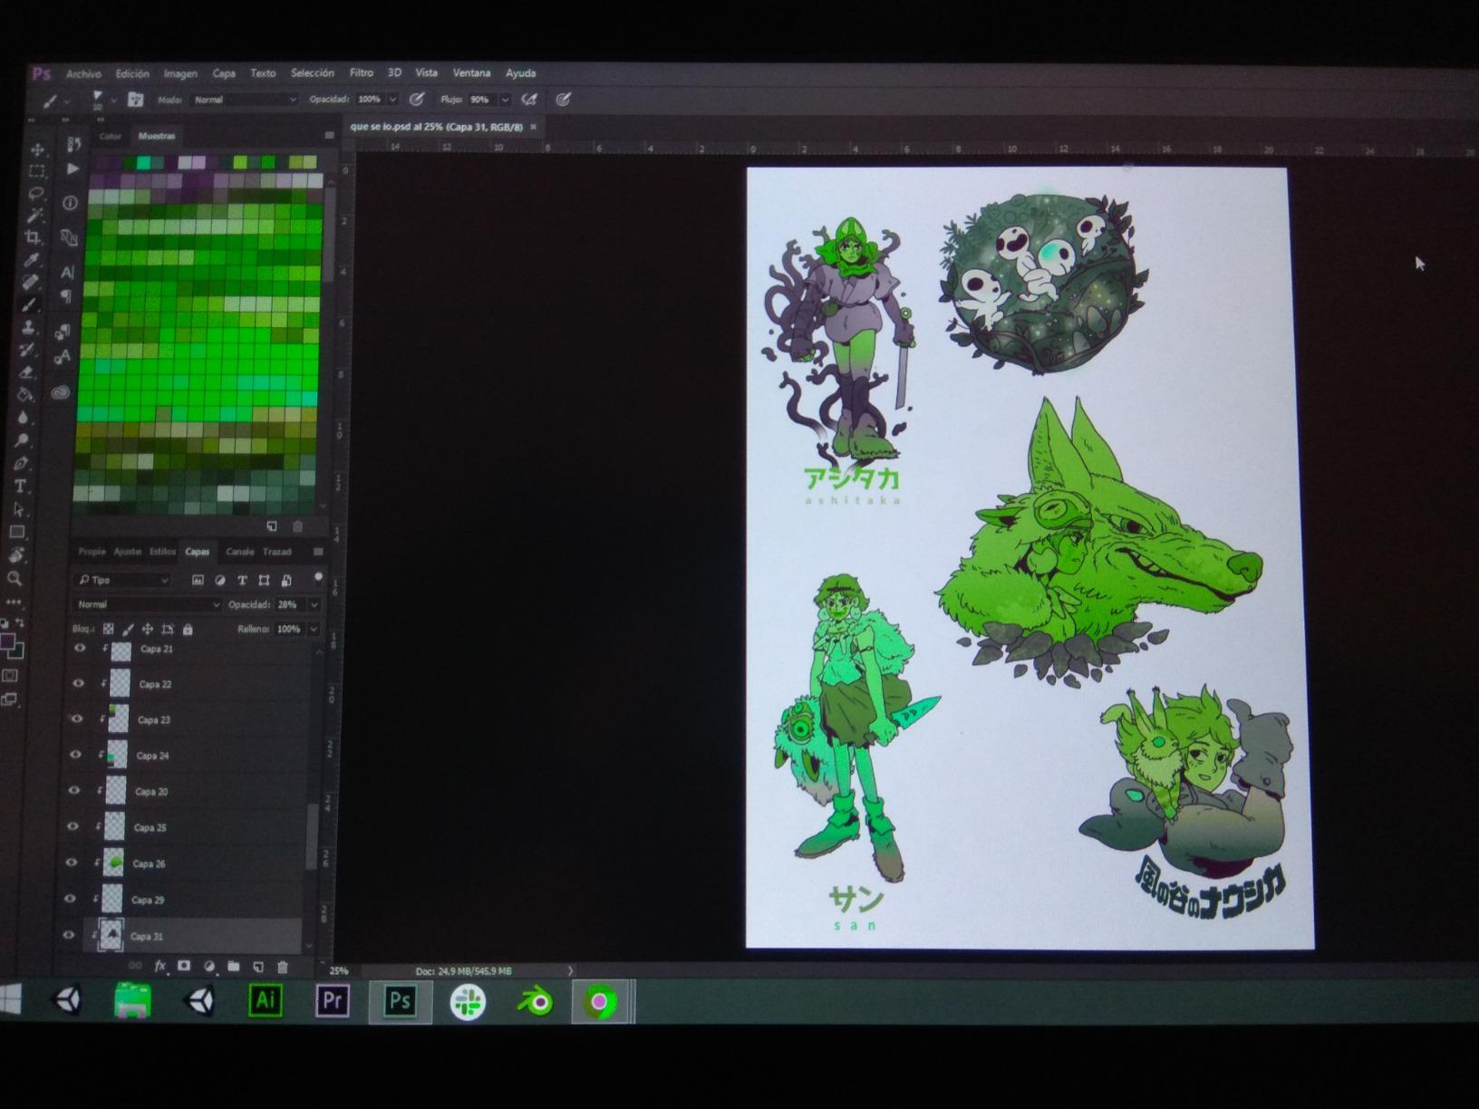Select the Lasso tool
Screen dimensions: 1479x1109
36,194
